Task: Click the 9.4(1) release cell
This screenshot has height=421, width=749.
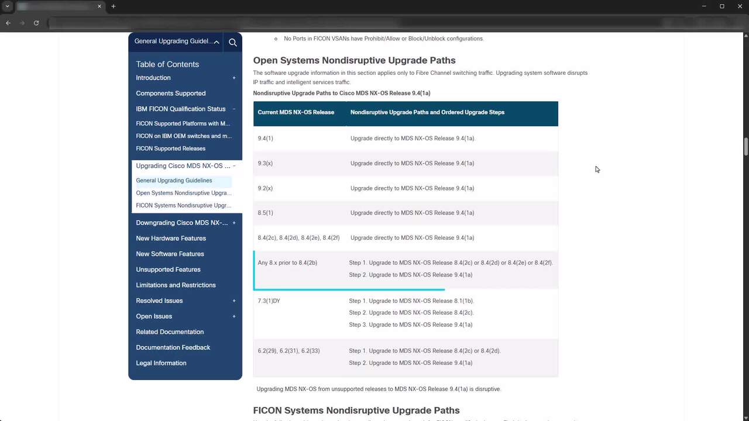Action: (x=265, y=139)
